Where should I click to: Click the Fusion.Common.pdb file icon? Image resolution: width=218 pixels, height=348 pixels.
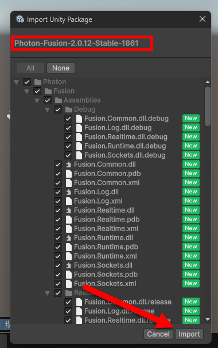click(x=69, y=174)
